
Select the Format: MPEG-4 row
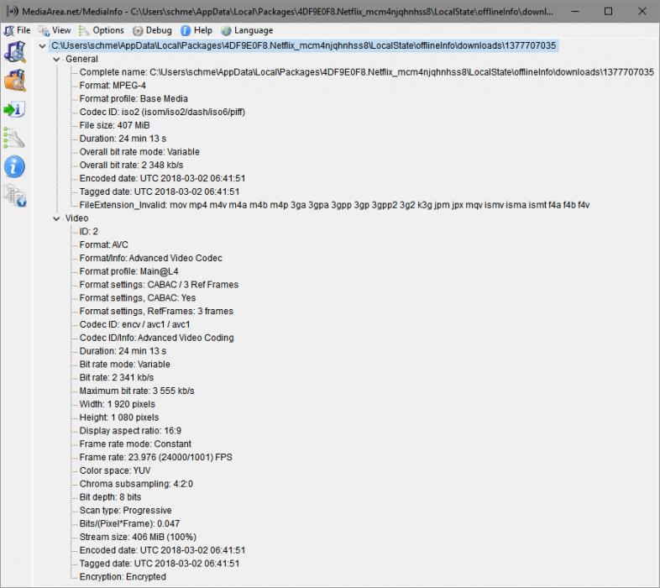pyautogui.click(x=113, y=86)
